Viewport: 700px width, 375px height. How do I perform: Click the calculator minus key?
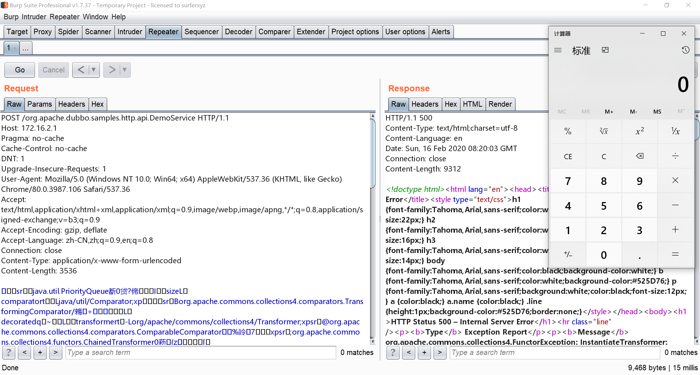[x=675, y=205]
